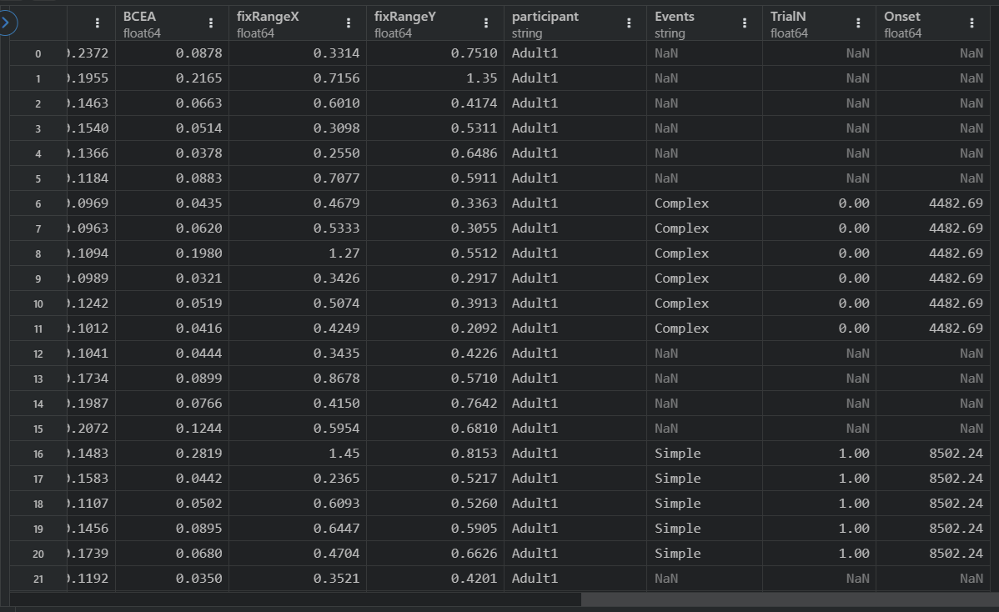Image resolution: width=999 pixels, height=612 pixels.
Task: Open the participant column options menu
Action: [629, 24]
